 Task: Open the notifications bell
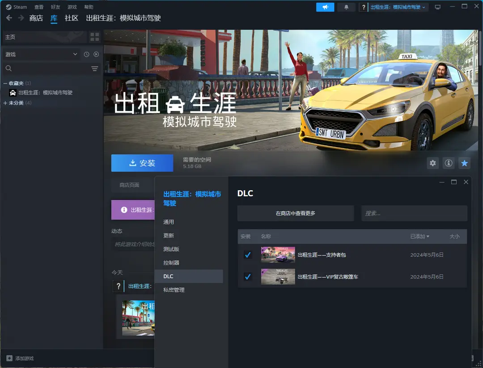[x=346, y=7]
